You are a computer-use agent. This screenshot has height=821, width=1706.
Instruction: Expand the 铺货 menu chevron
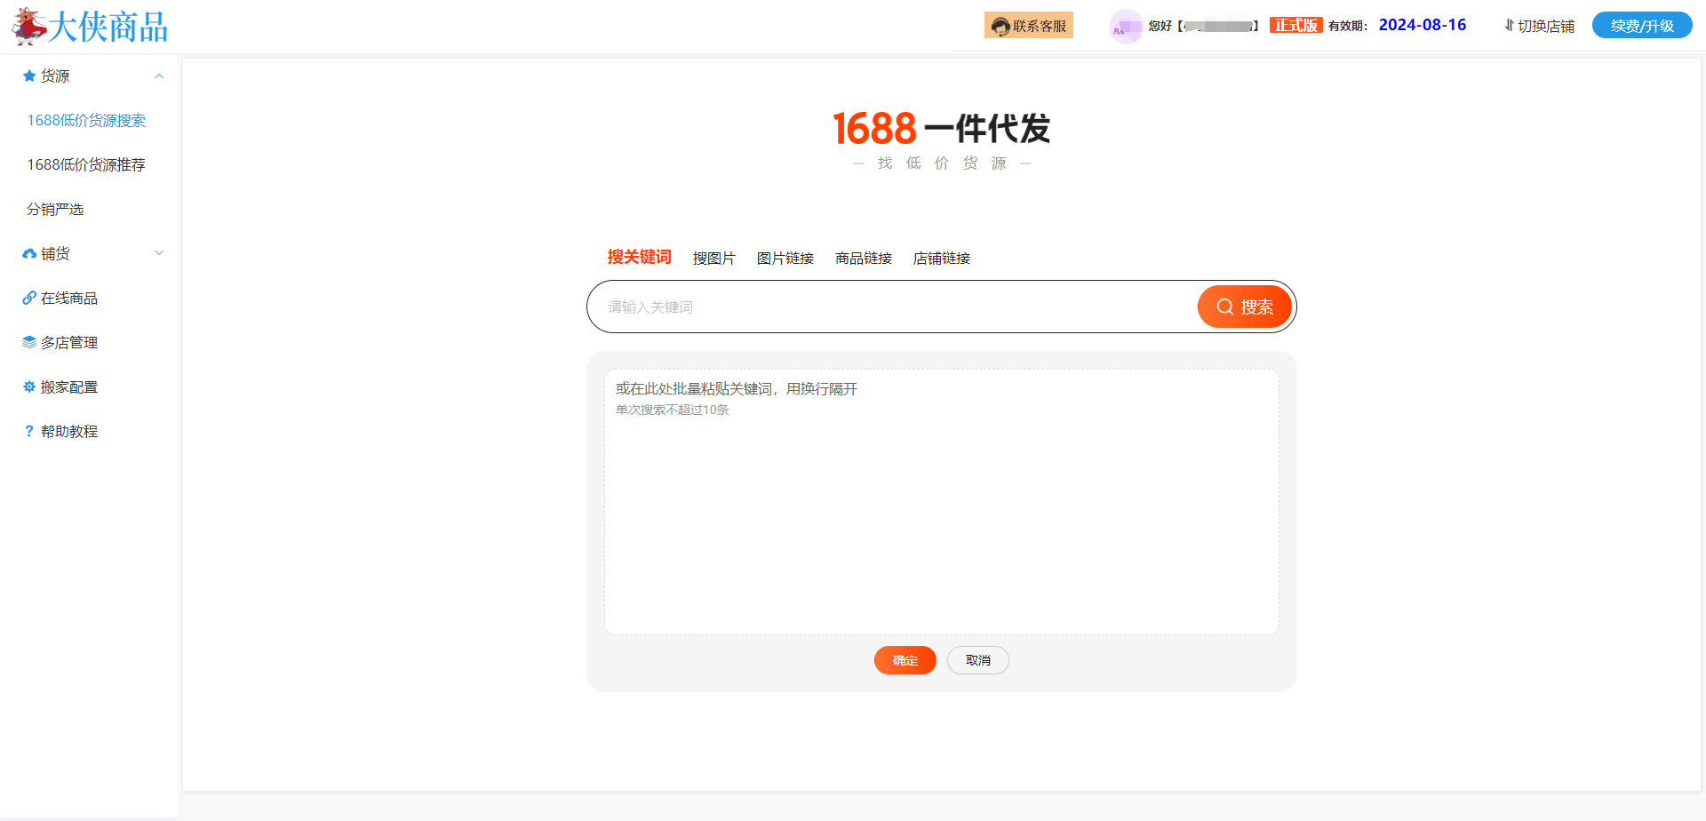pos(159,253)
